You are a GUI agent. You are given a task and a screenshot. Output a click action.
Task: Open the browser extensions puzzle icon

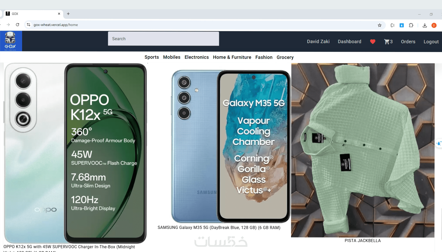(411, 25)
